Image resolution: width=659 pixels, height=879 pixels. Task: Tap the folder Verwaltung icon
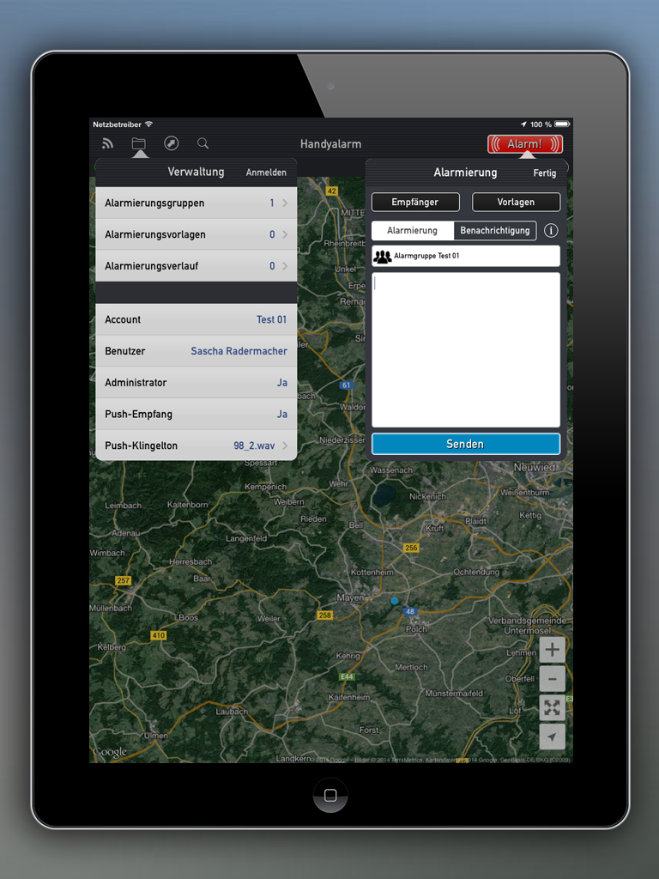[x=138, y=144]
